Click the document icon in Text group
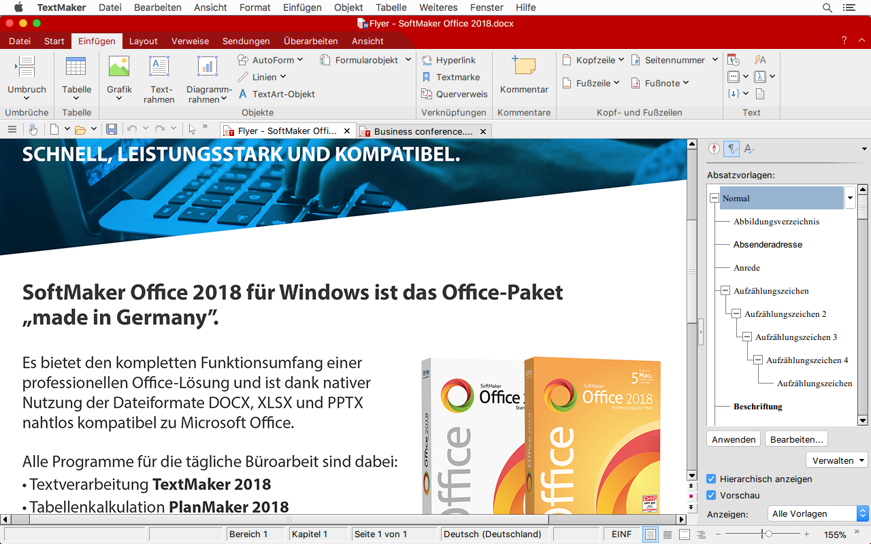This screenshot has width=871, height=544. [x=760, y=94]
